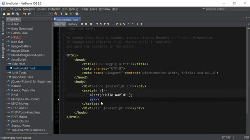Open the browser selection icon in toolbar

(x=55, y=14)
